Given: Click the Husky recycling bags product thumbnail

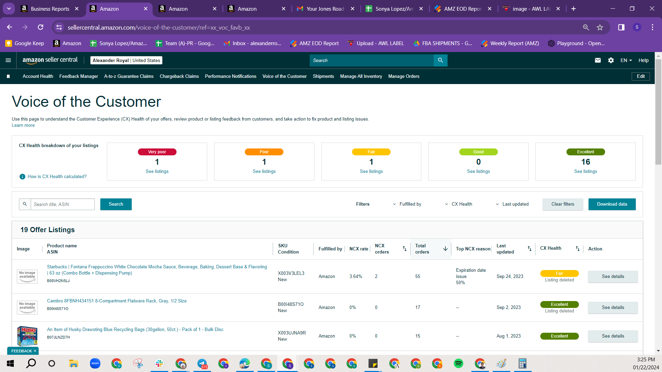Looking at the screenshot, I should click(27, 336).
